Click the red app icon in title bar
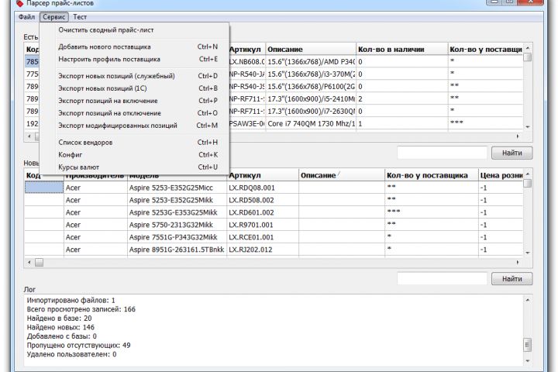Screen dimensions: 558x372 tap(20, 4)
